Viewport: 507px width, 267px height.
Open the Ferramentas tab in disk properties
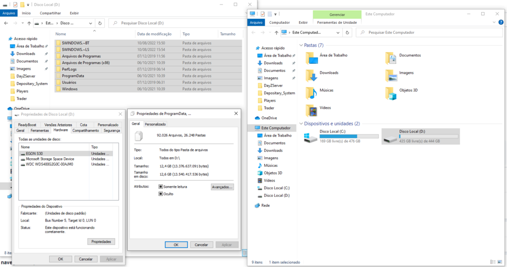[40, 130]
